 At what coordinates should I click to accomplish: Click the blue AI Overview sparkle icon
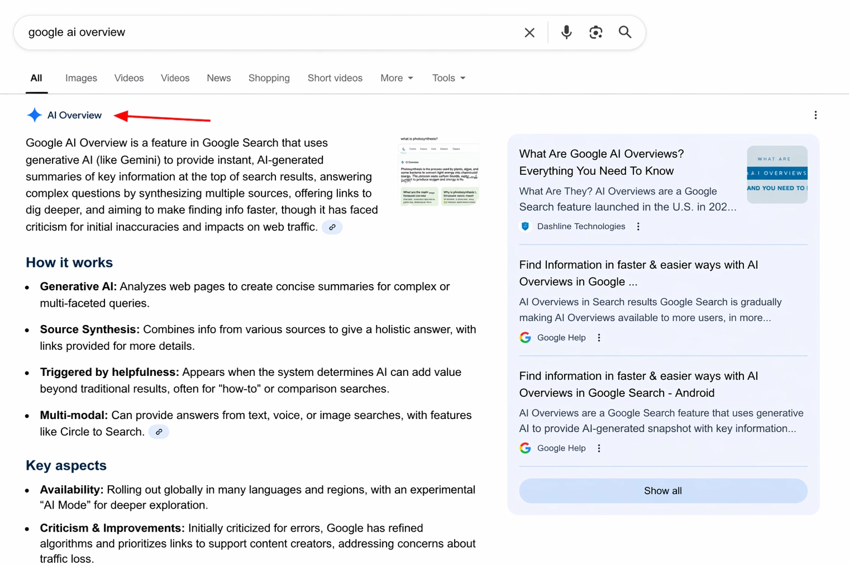(x=34, y=115)
